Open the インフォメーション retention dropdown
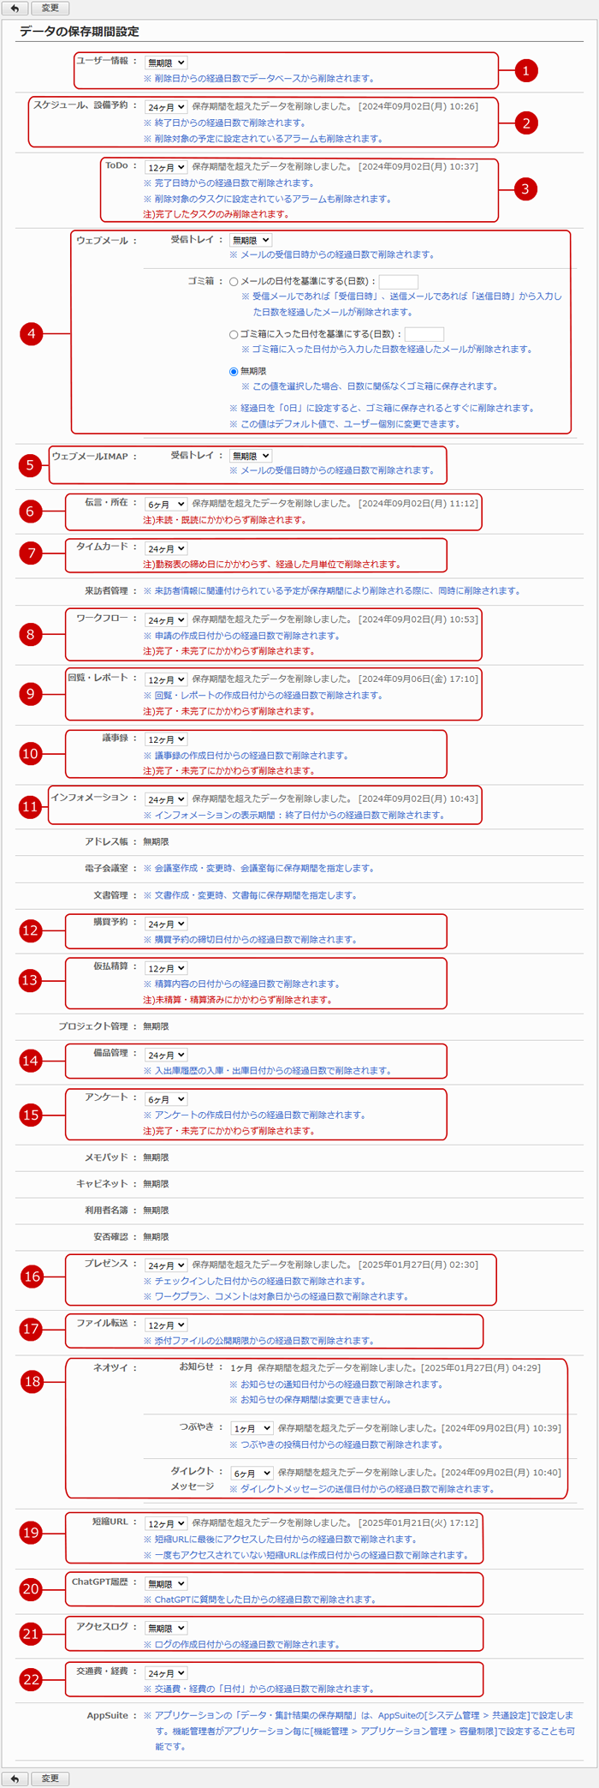This screenshot has height=1788, width=599. (x=166, y=799)
